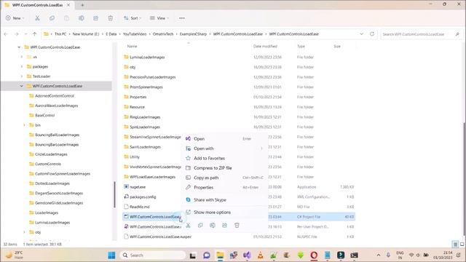Click the Share icon in the toolbar
This screenshot has width=466, height=262.
(x=95, y=18)
